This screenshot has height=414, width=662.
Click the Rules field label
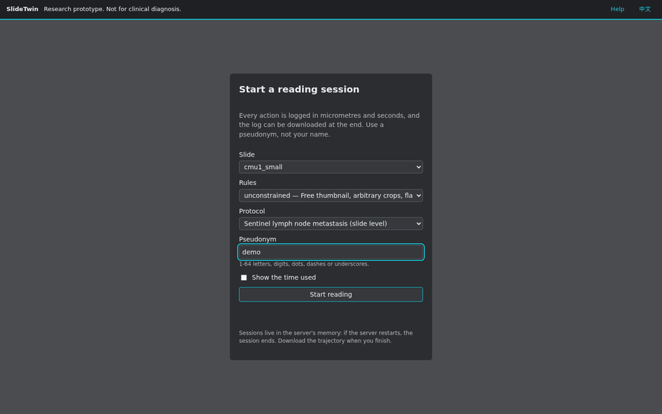pyautogui.click(x=248, y=182)
